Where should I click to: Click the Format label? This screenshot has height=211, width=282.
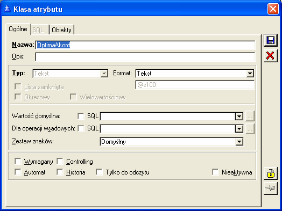click(x=122, y=73)
